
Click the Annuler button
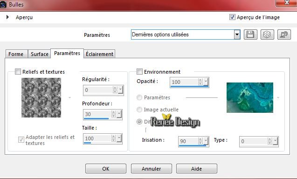tap(152, 169)
